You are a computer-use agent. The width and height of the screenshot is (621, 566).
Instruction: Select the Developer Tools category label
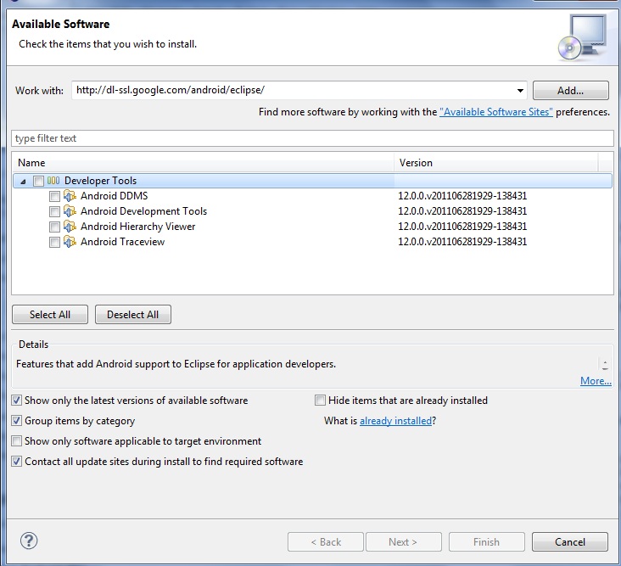pos(100,181)
